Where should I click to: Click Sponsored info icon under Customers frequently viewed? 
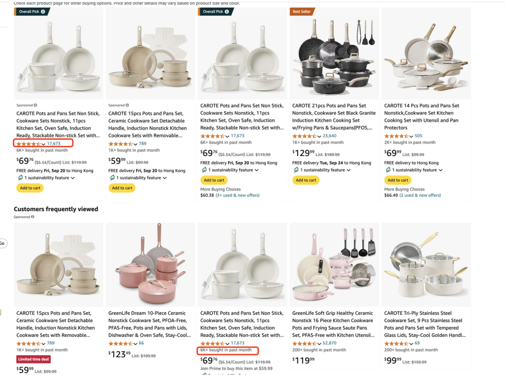point(33,217)
